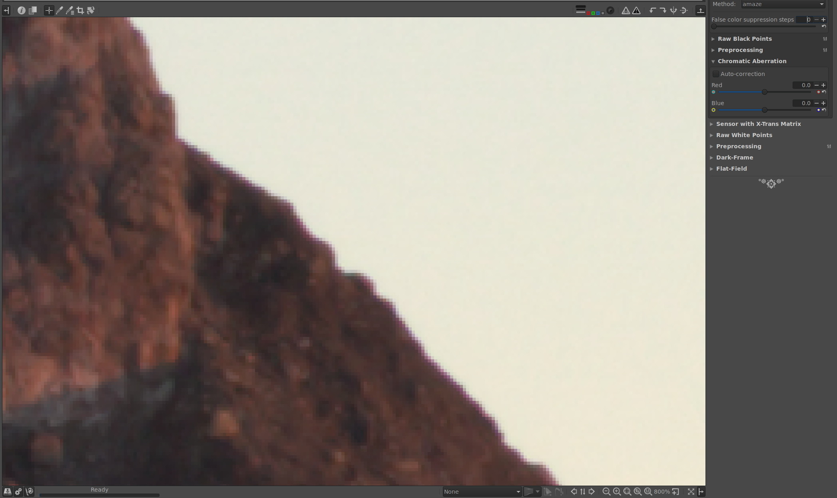Zoom out the preview
Screen dimensions: 837x498
pos(606,492)
